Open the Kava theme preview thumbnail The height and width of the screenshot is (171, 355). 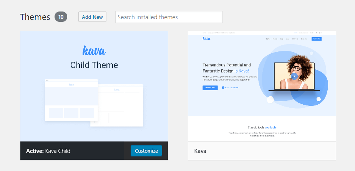tap(262, 86)
